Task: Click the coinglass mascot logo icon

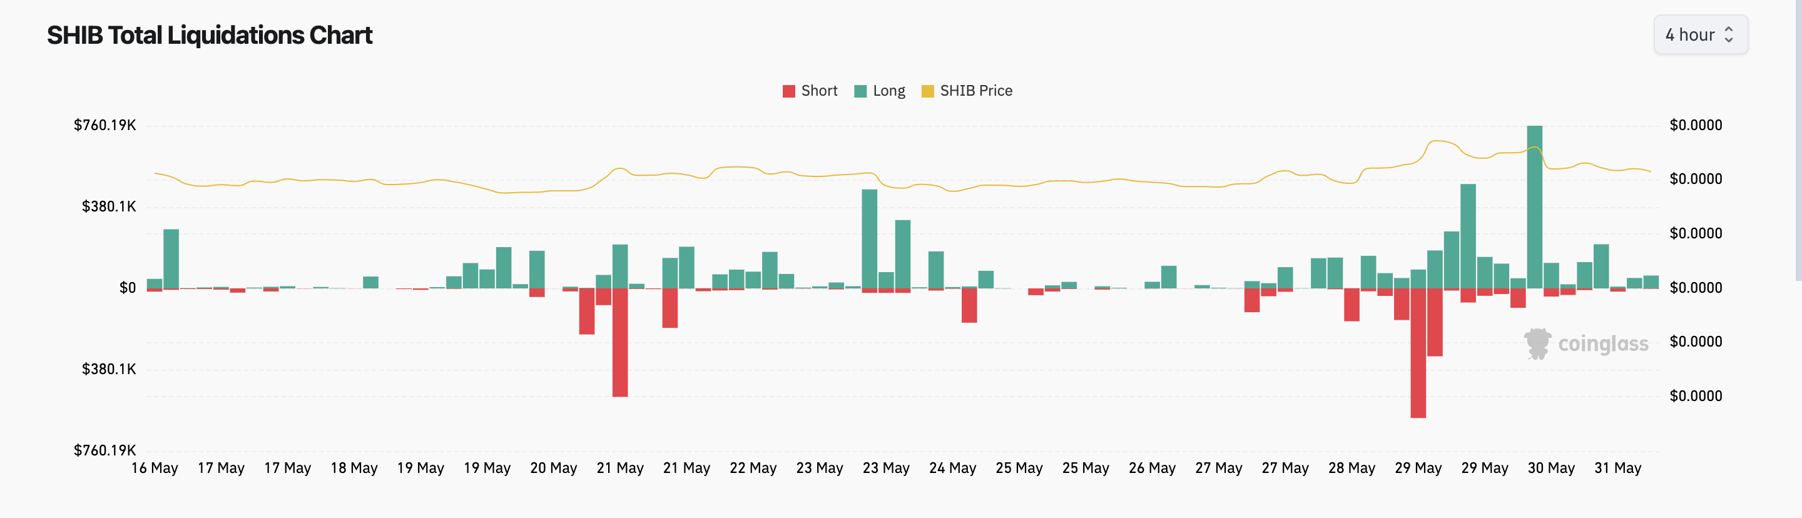Action: 1537,343
